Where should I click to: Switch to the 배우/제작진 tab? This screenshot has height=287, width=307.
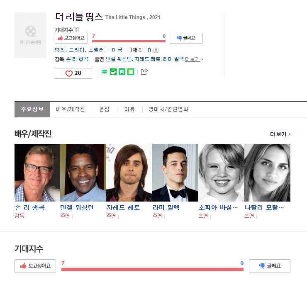[x=71, y=109]
